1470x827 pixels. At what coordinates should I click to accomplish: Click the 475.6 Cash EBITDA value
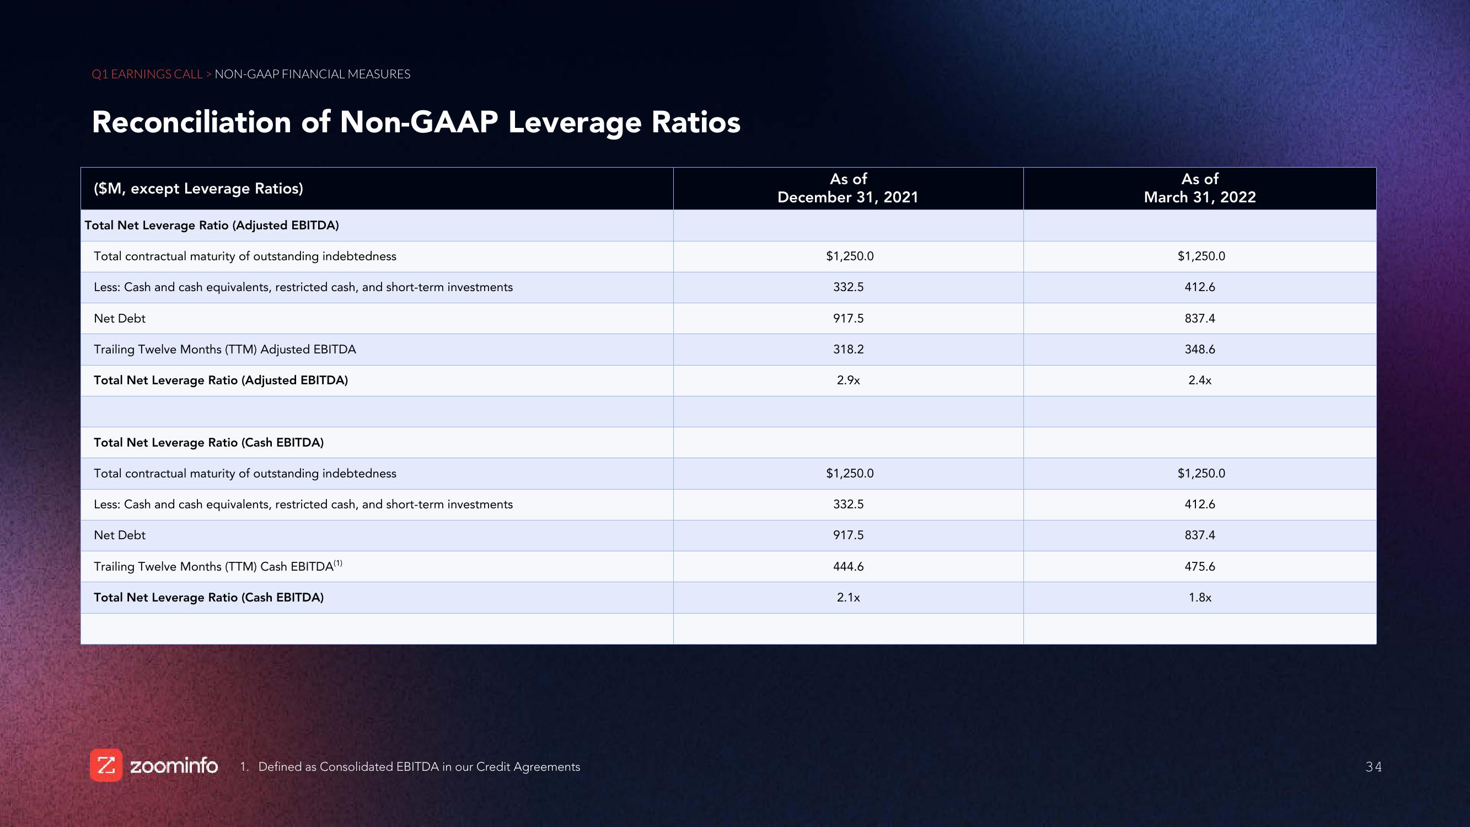pos(1199,567)
